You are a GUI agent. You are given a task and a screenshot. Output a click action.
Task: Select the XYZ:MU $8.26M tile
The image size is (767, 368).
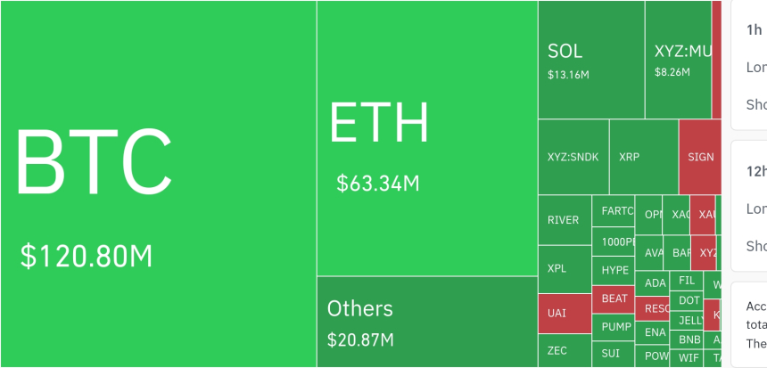click(x=678, y=60)
